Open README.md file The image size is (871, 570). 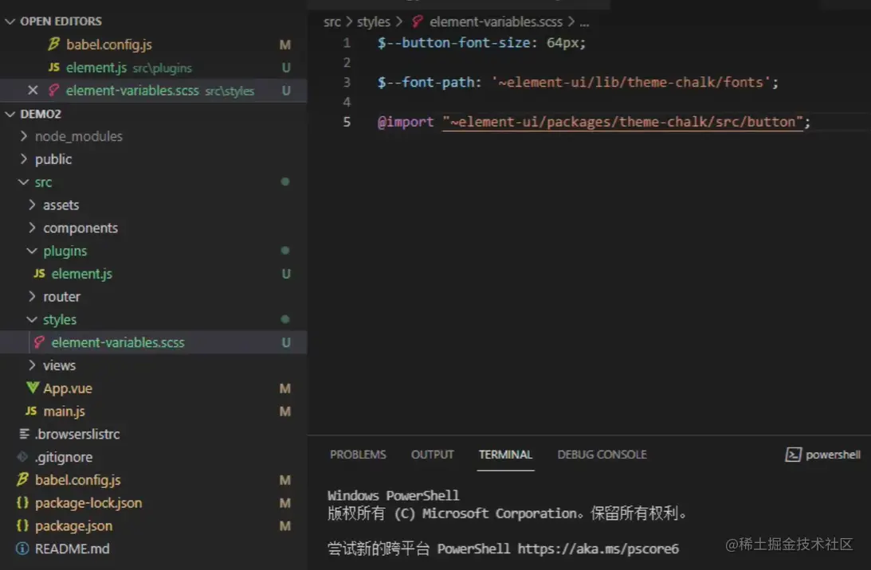pos(73,549)
